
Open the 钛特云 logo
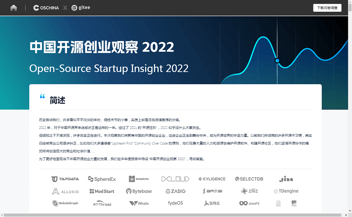tap(212, 203)
